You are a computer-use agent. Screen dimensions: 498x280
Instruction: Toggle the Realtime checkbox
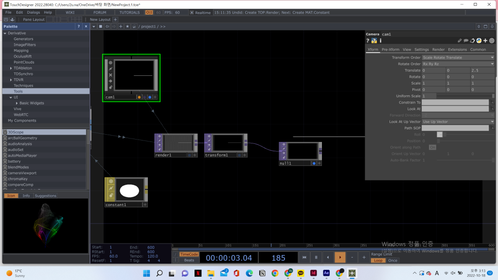(x=192, y=13)
